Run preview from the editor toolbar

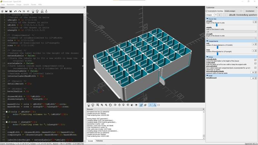coord(33,11)
